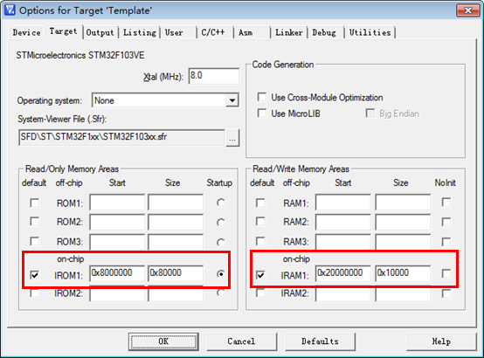
Task: Open Help for target options
Action: (441, 341)
